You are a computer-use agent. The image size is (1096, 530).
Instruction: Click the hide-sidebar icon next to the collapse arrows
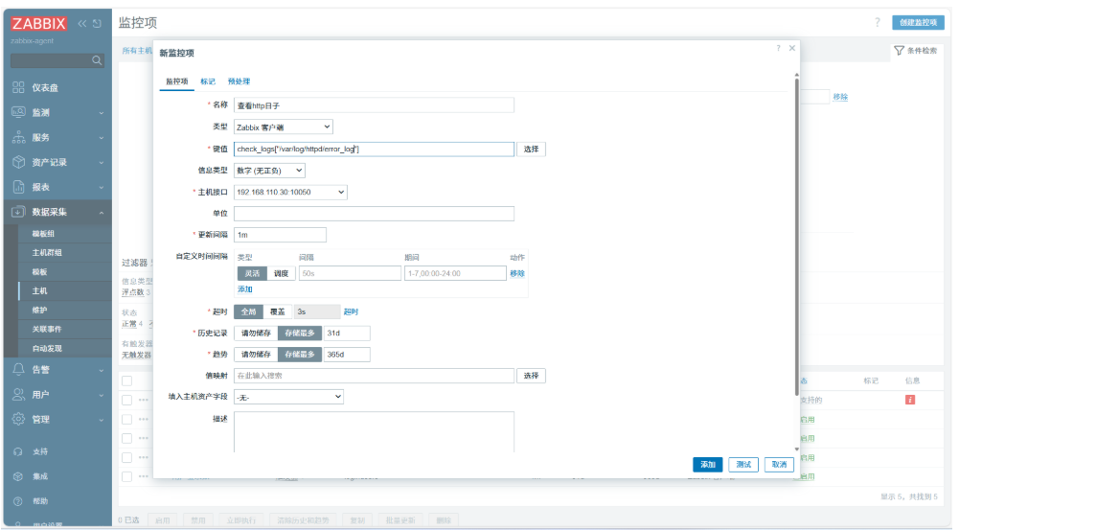click(97, 23)
